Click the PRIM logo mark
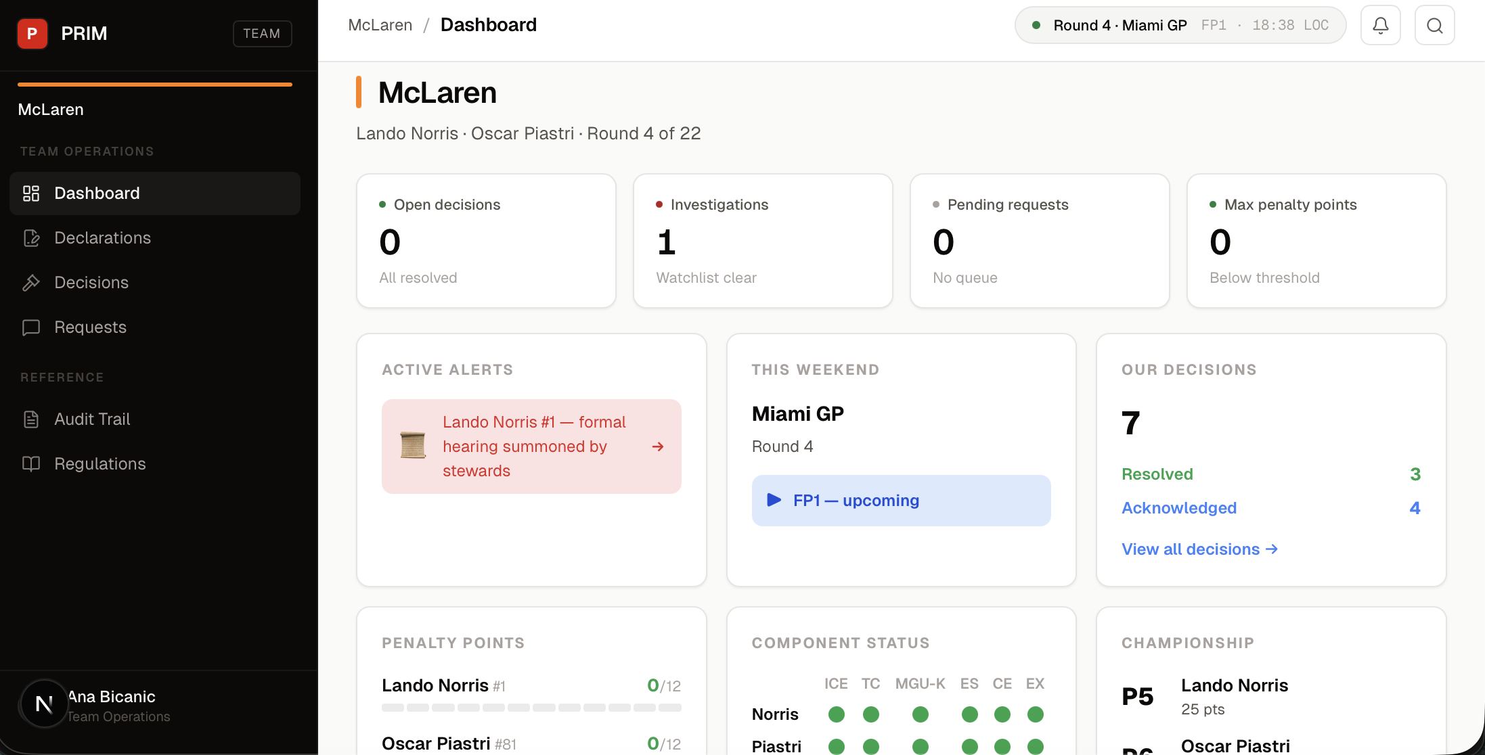This screenshot has height=755, width=1485. [x=32, y=32]
